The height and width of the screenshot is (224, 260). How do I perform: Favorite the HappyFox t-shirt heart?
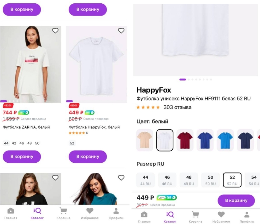[121, 31]
